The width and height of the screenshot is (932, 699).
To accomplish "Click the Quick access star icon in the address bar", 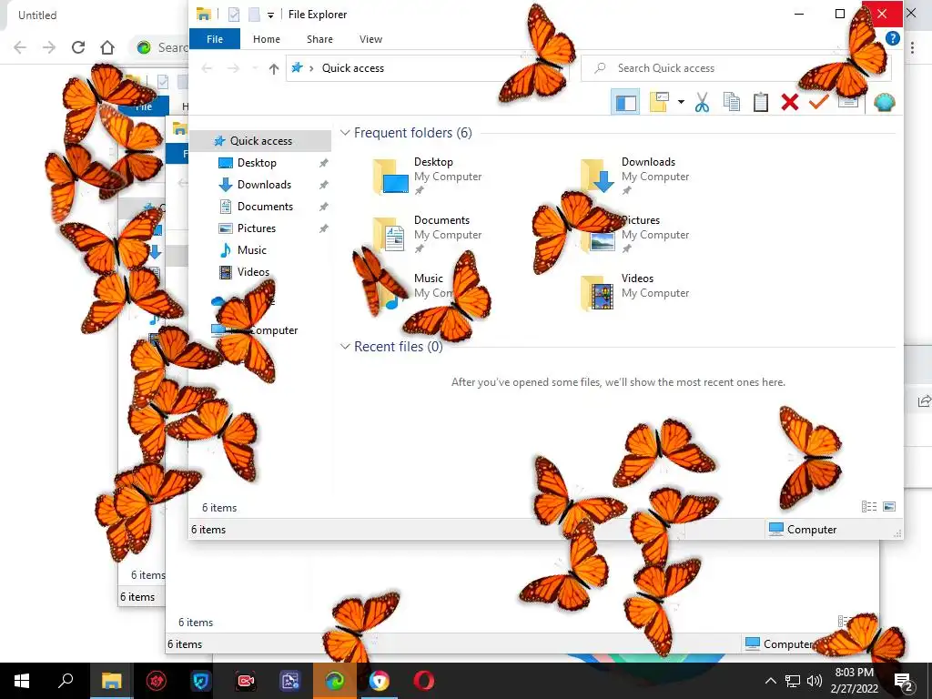I will tap(298, 67).
